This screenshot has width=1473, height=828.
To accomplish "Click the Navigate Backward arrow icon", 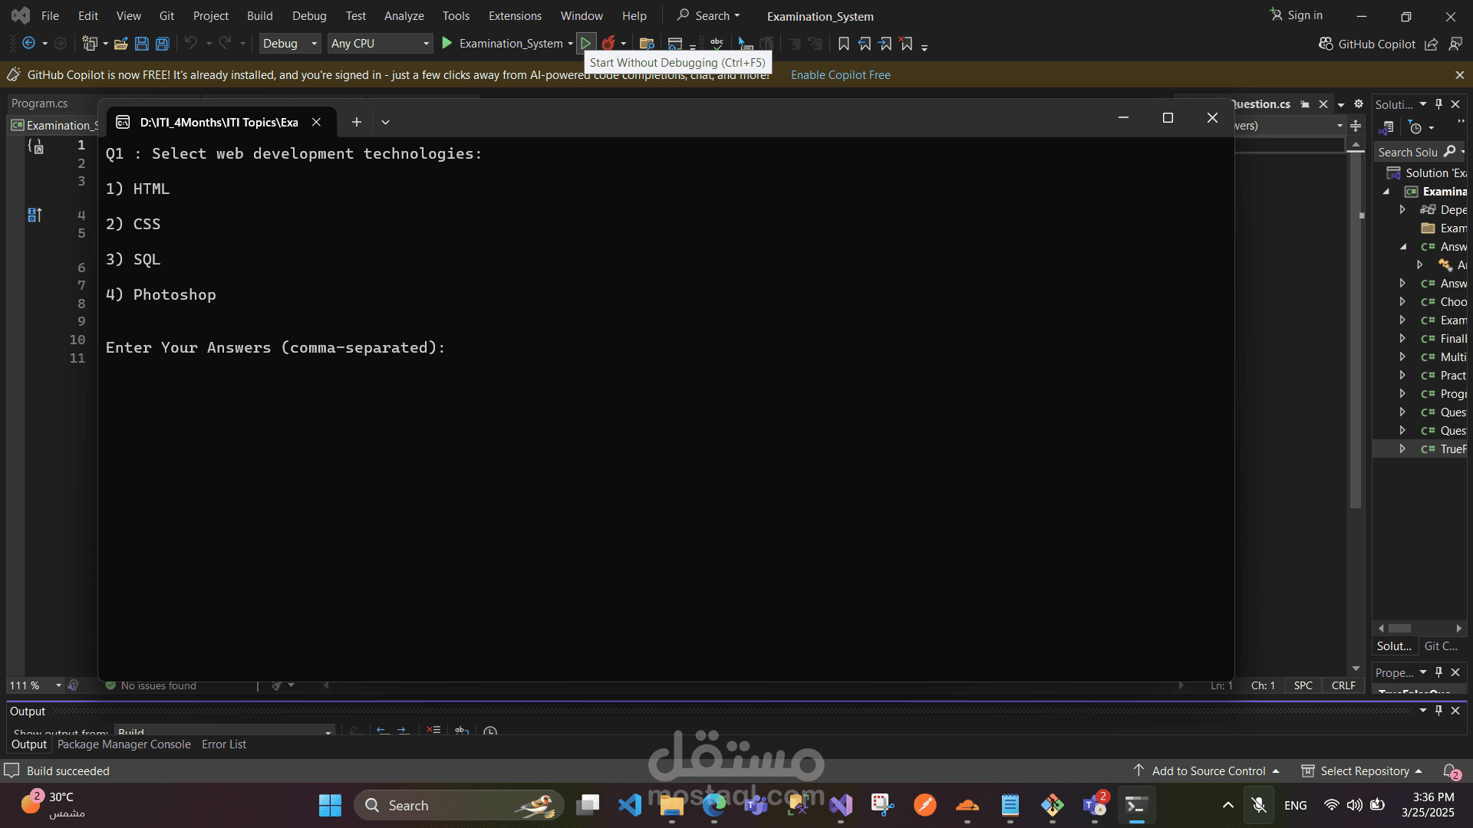I will [28, 44].
